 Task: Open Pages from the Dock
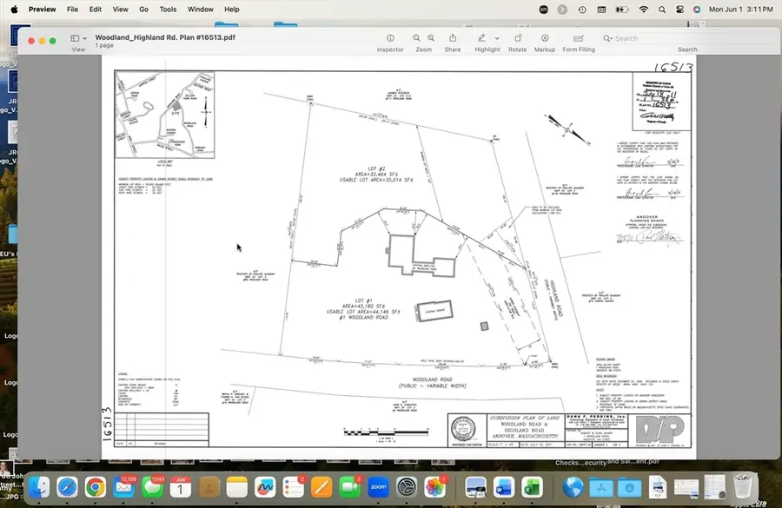pos(321,486)
